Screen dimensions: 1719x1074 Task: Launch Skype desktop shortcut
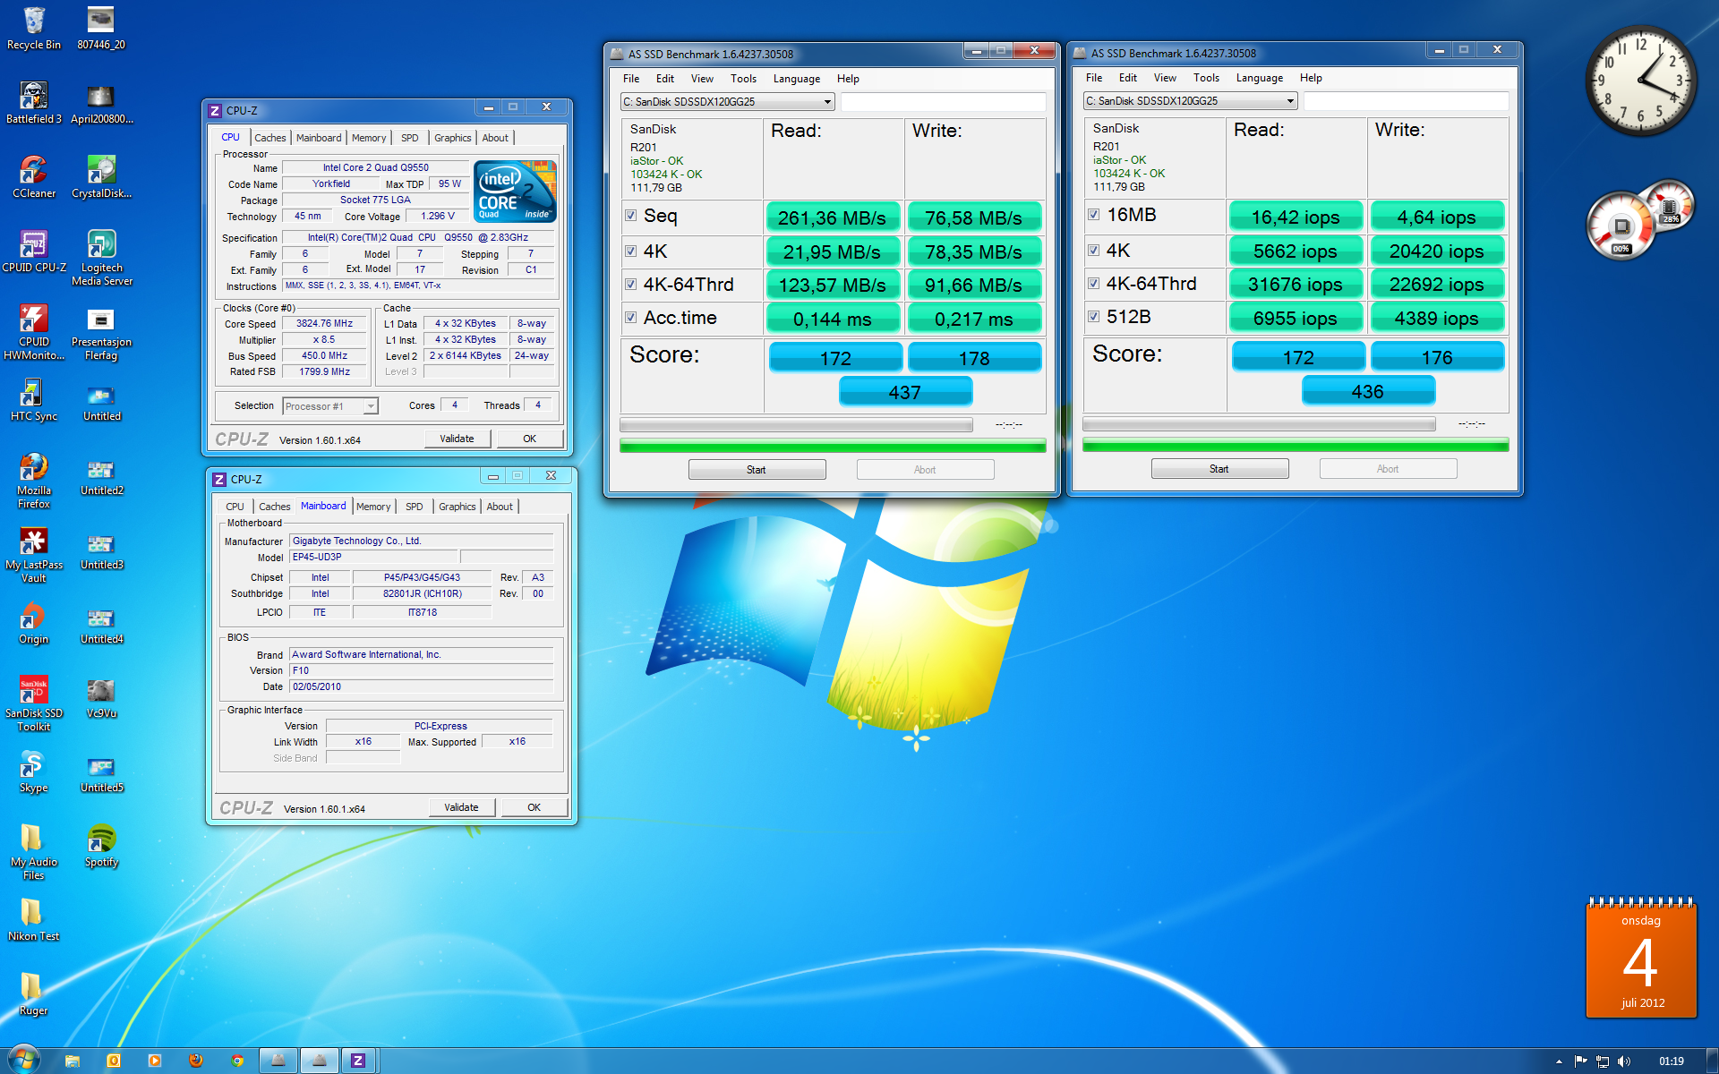click(34, 771)
